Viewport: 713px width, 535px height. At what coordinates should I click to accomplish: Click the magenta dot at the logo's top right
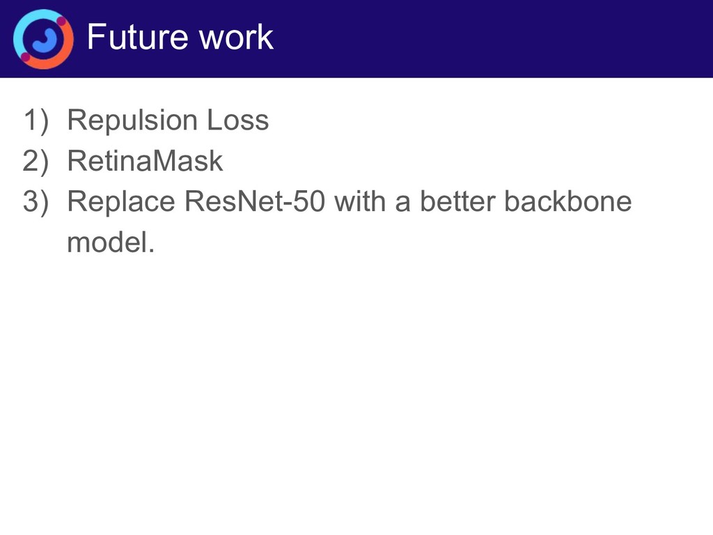point(61,22)
